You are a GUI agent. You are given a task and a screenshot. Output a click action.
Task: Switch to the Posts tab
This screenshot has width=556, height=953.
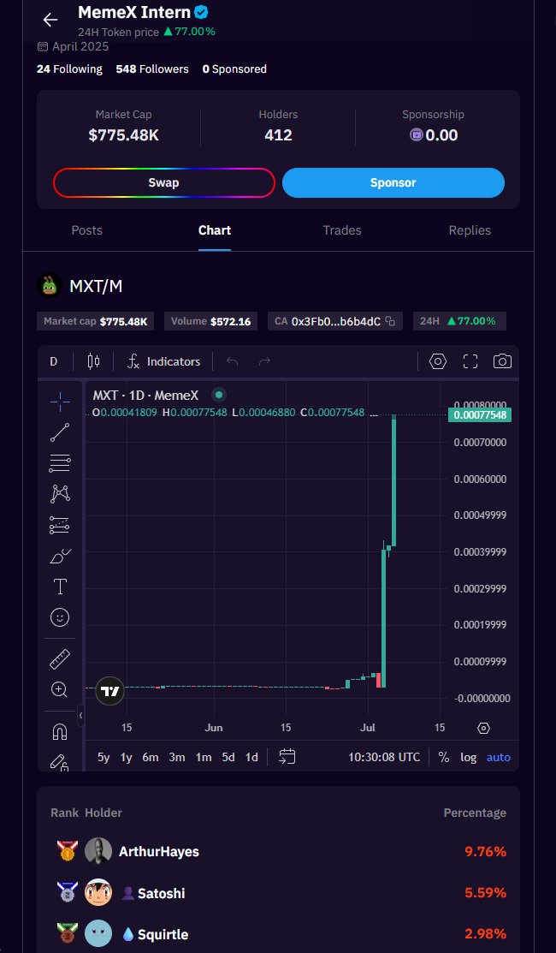[x=86, y=230]
